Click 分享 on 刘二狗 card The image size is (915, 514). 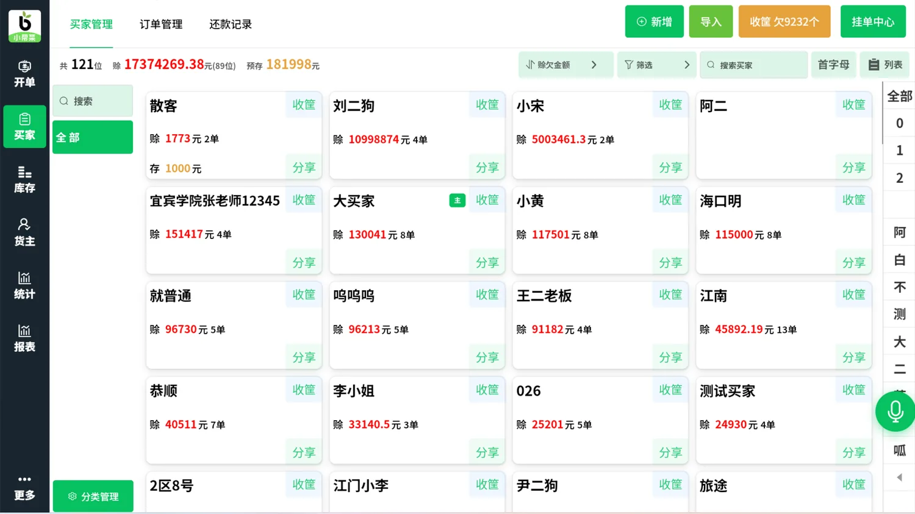pyautogui.click(x=487, y=167)
